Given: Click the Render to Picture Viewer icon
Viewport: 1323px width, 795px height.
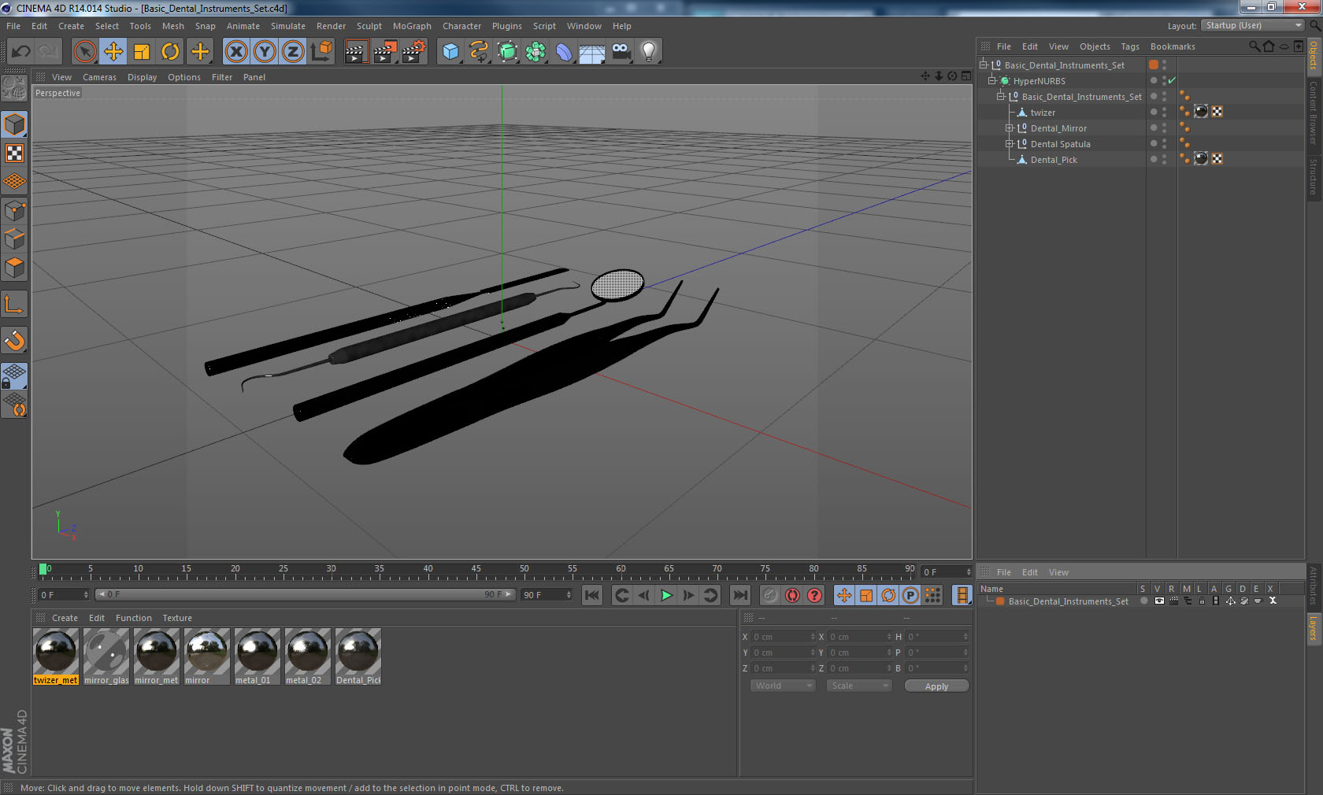Looking at the screenshot, I should [x=385, y=52].
